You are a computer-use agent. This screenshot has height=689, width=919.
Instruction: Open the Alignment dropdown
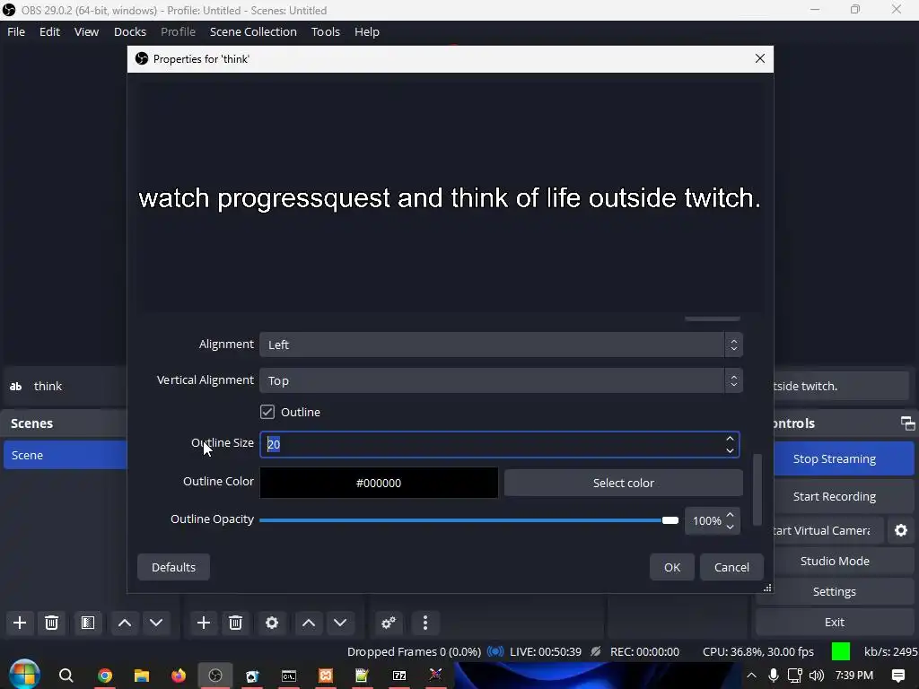point(501,344)
